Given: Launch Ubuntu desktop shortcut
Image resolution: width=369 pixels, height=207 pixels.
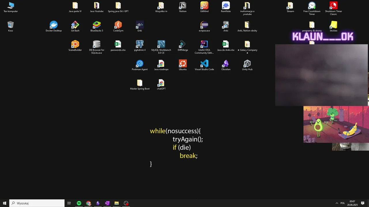Looking at the screenshot, I should (183, 65).
